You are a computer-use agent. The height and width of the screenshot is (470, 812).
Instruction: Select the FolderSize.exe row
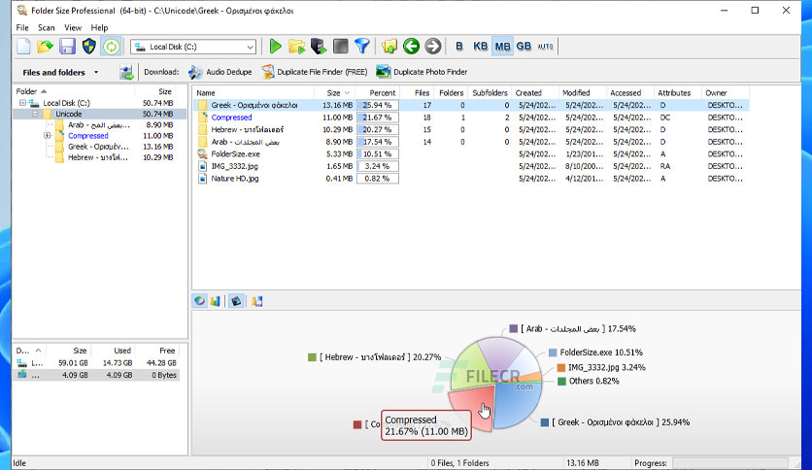point(471,153)
